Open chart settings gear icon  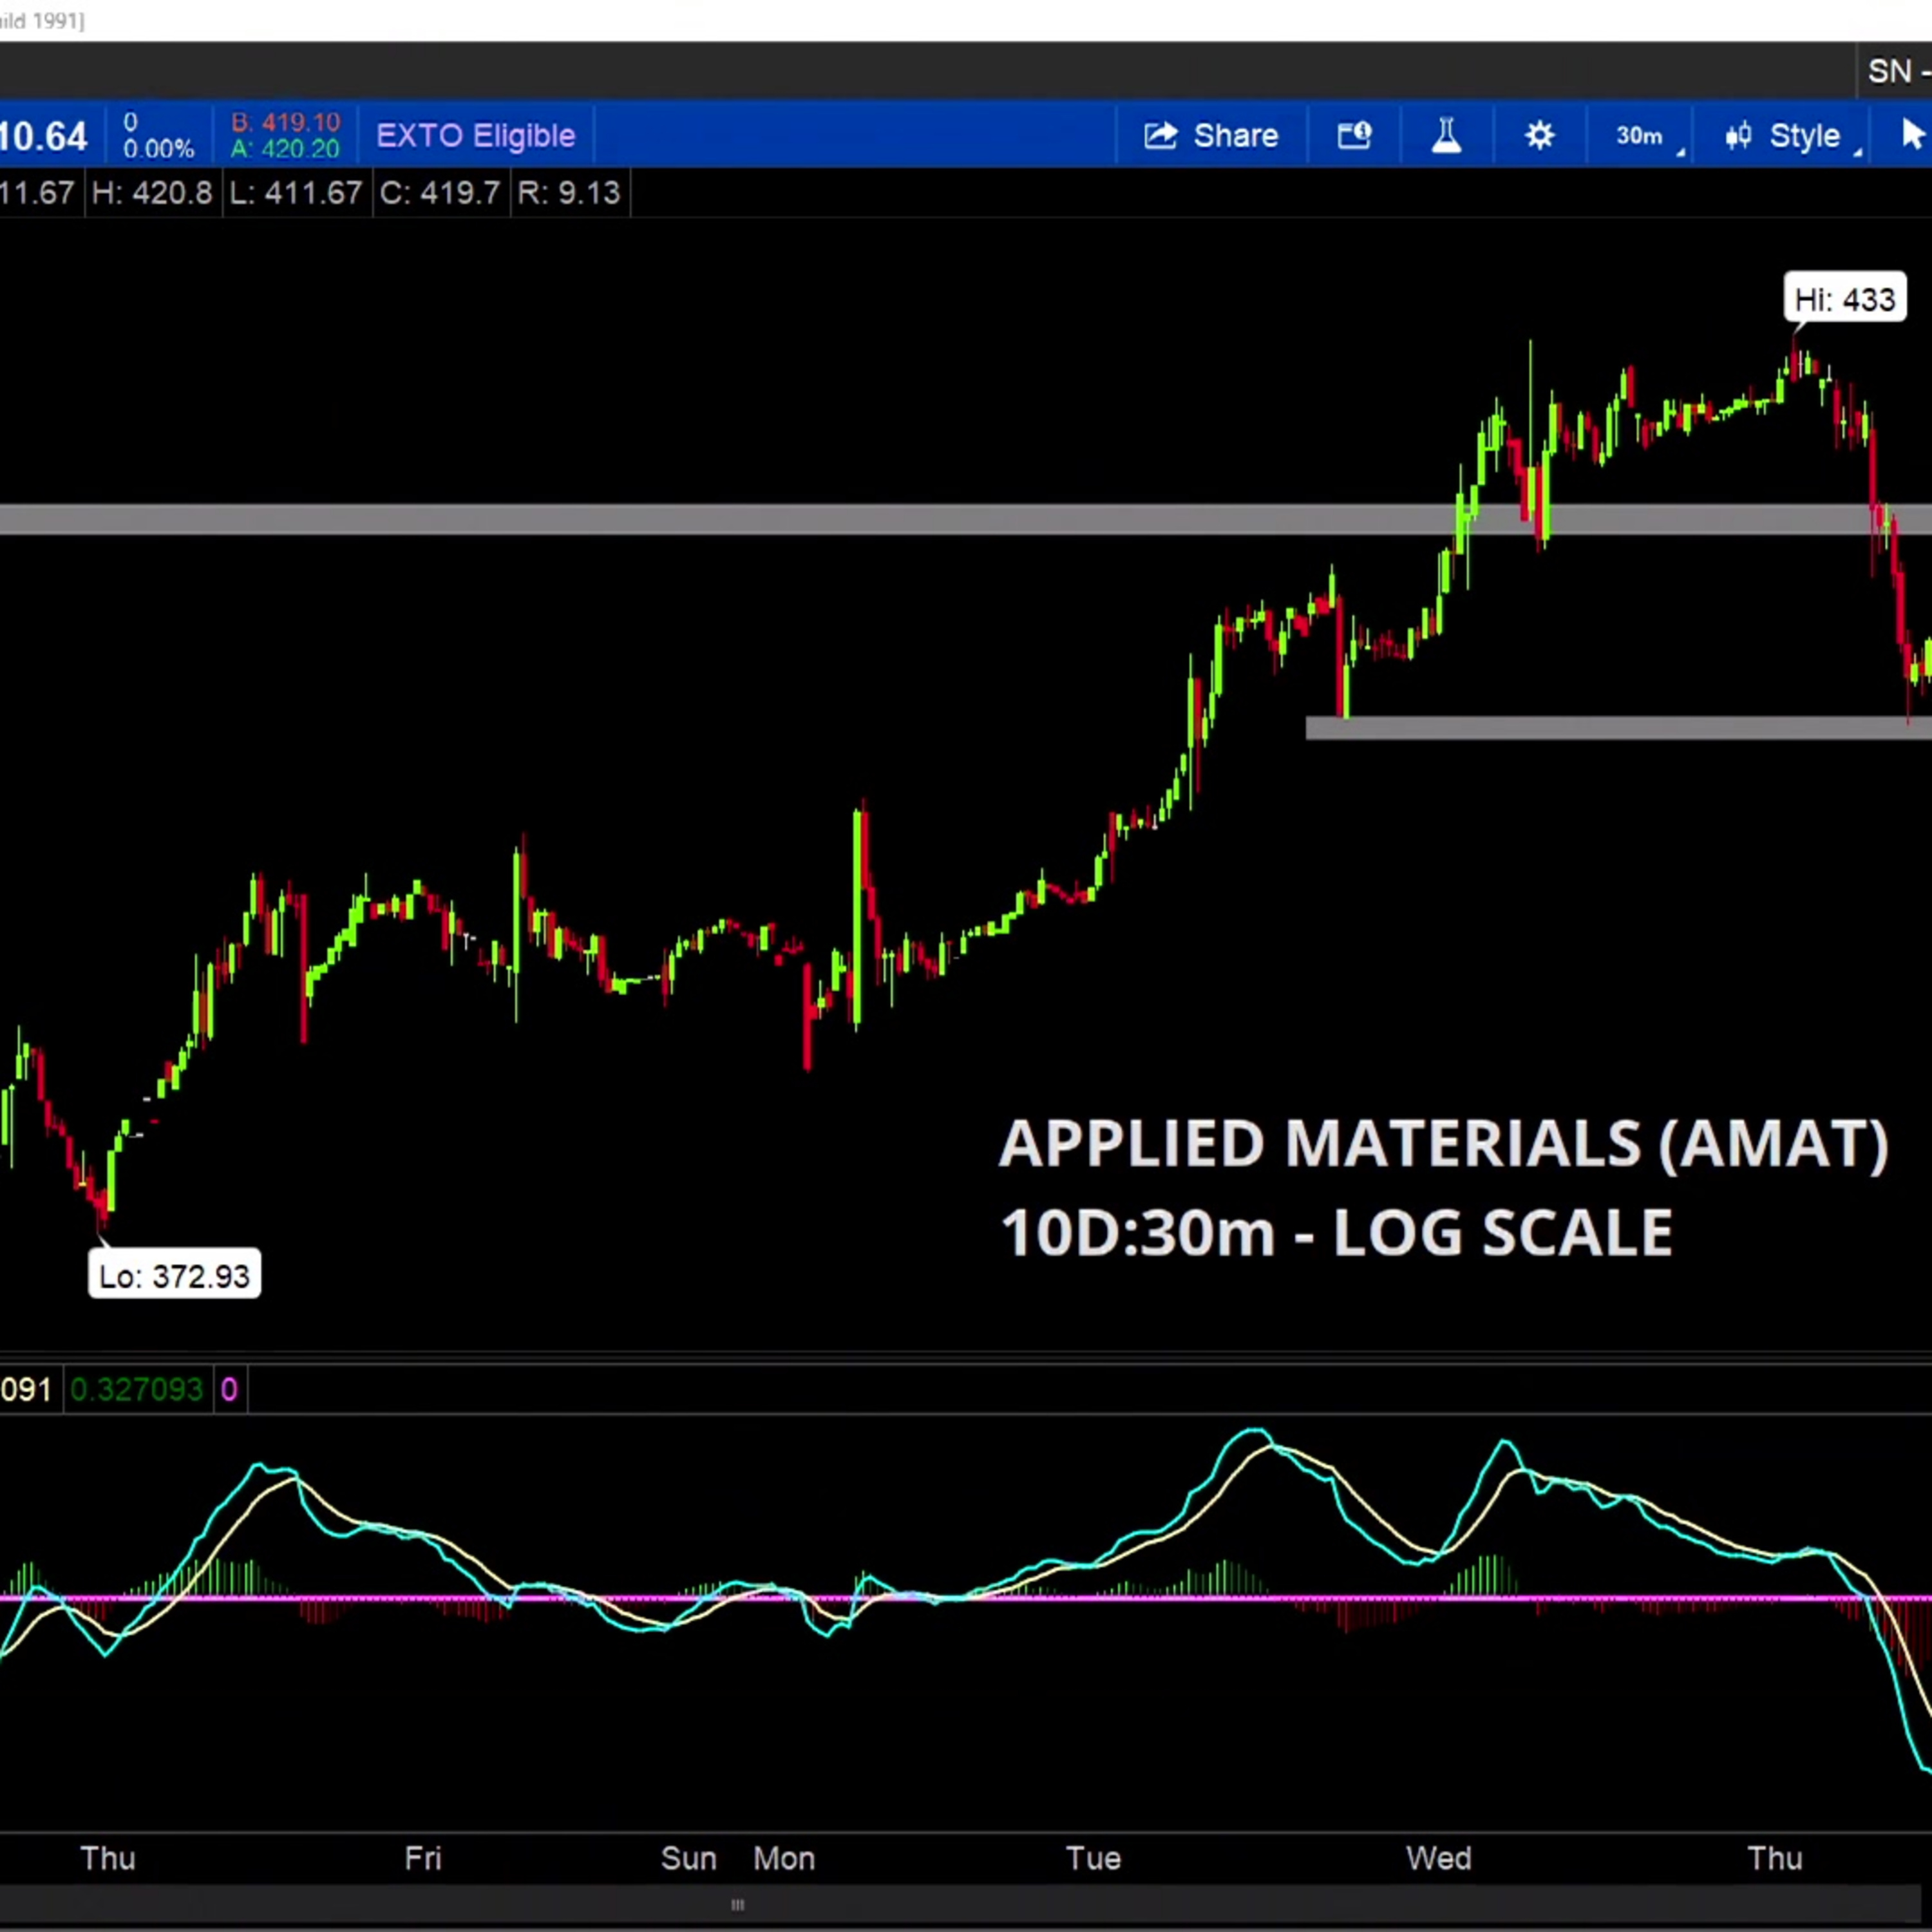point(1540,135)
